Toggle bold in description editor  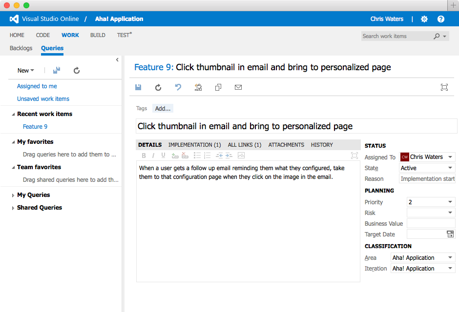tap(144, 156)
